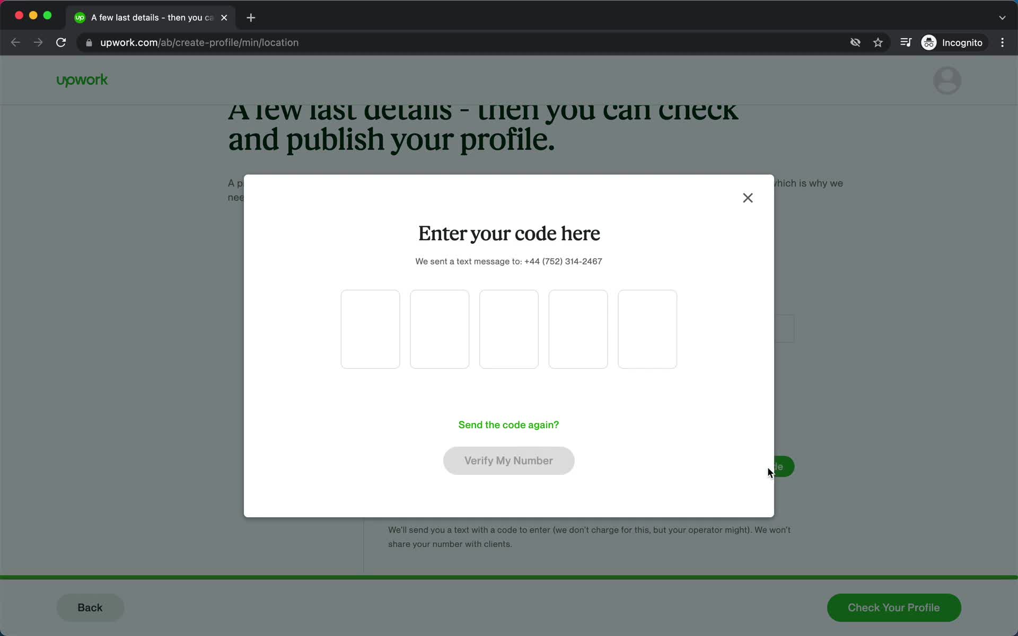Click the 'Verify My Number' button
The image size is (1018, 636).
[x=508, y=460]
